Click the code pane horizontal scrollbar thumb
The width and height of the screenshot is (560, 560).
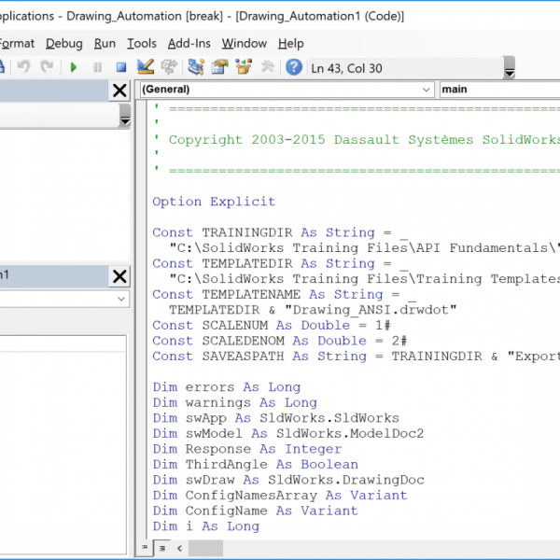click(x=205, y=548)
